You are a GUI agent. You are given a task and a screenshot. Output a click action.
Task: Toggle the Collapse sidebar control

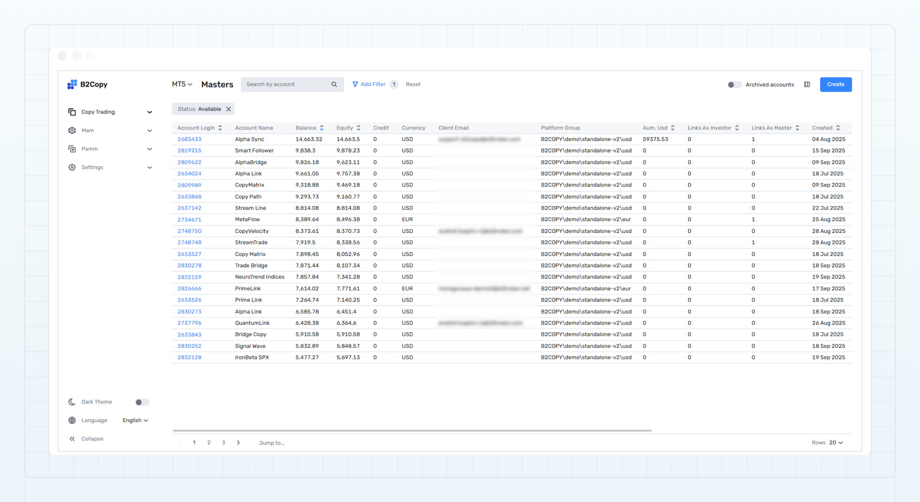click(72, 439)
